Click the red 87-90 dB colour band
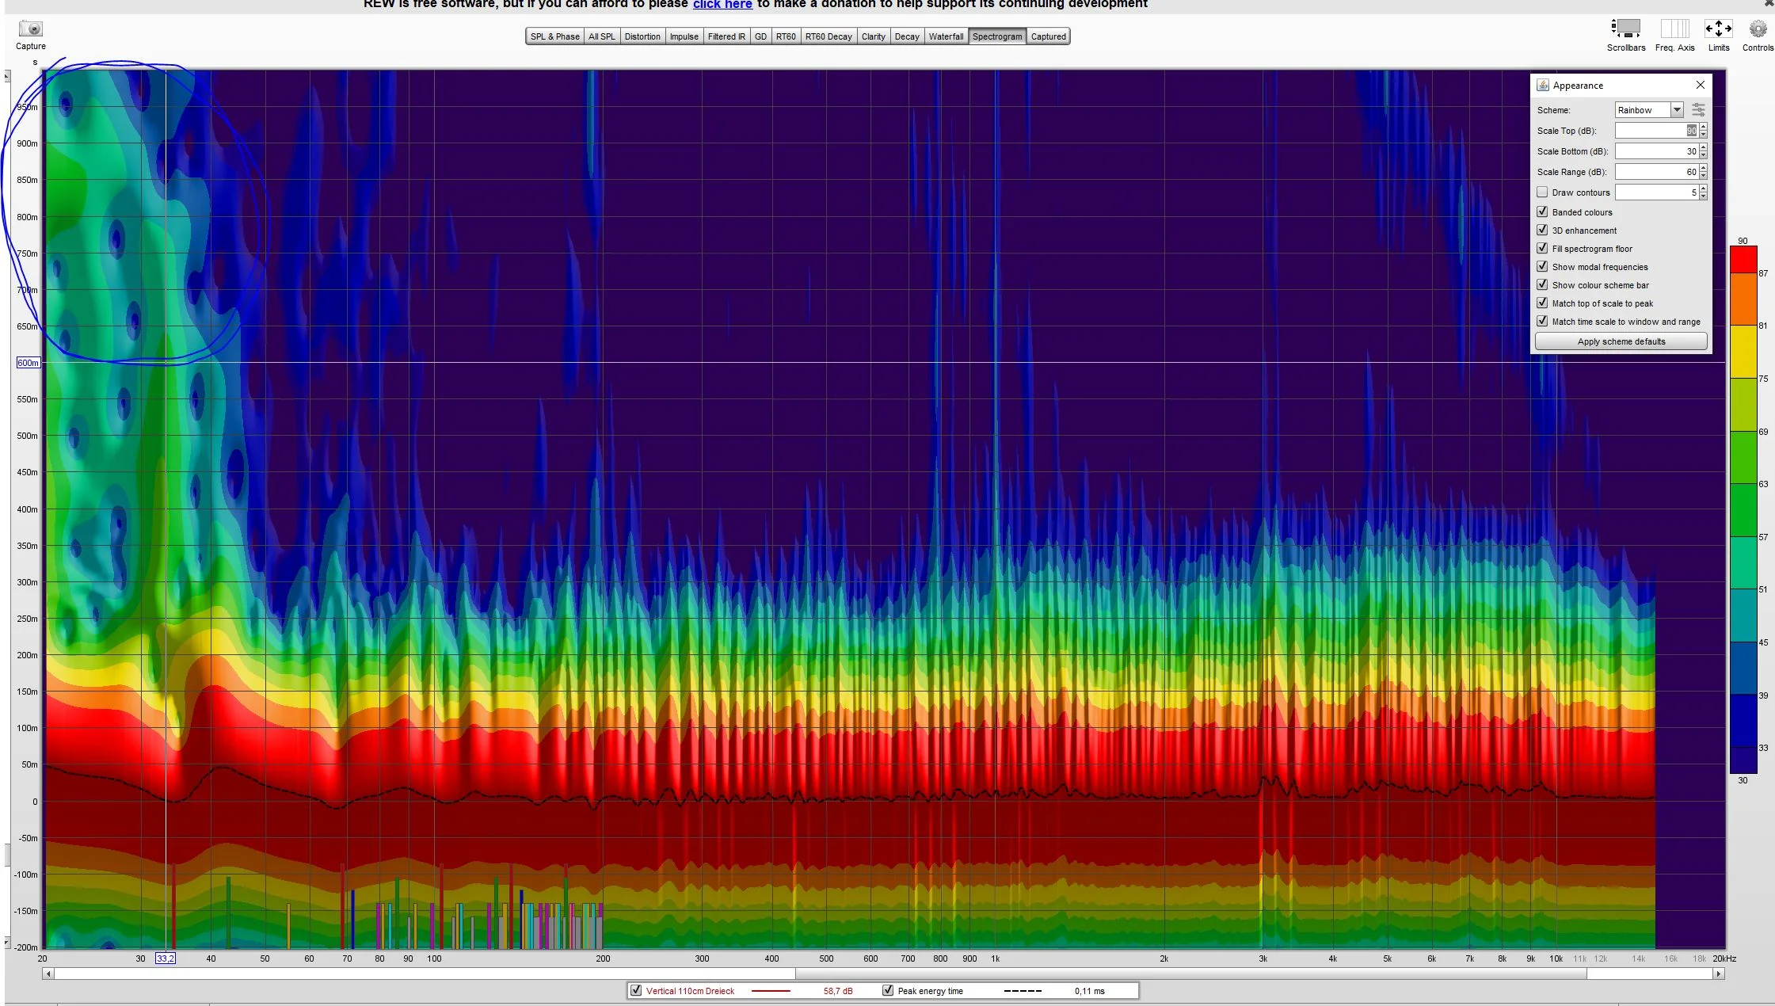Screen dimensions: 1775x1006 point(1743,261)
